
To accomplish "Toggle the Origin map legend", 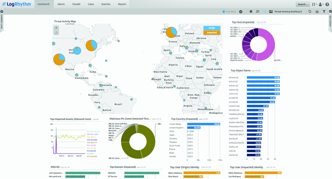I will pyautogui.click(x=212, y=28).
